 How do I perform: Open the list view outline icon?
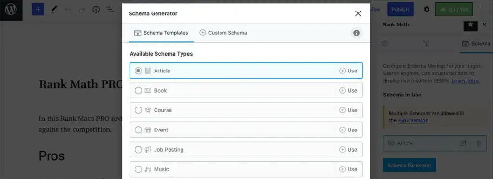[x=110, y=10]
